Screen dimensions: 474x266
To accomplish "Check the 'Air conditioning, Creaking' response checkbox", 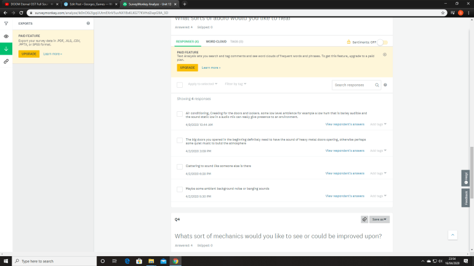I will [x=180, y=114].
